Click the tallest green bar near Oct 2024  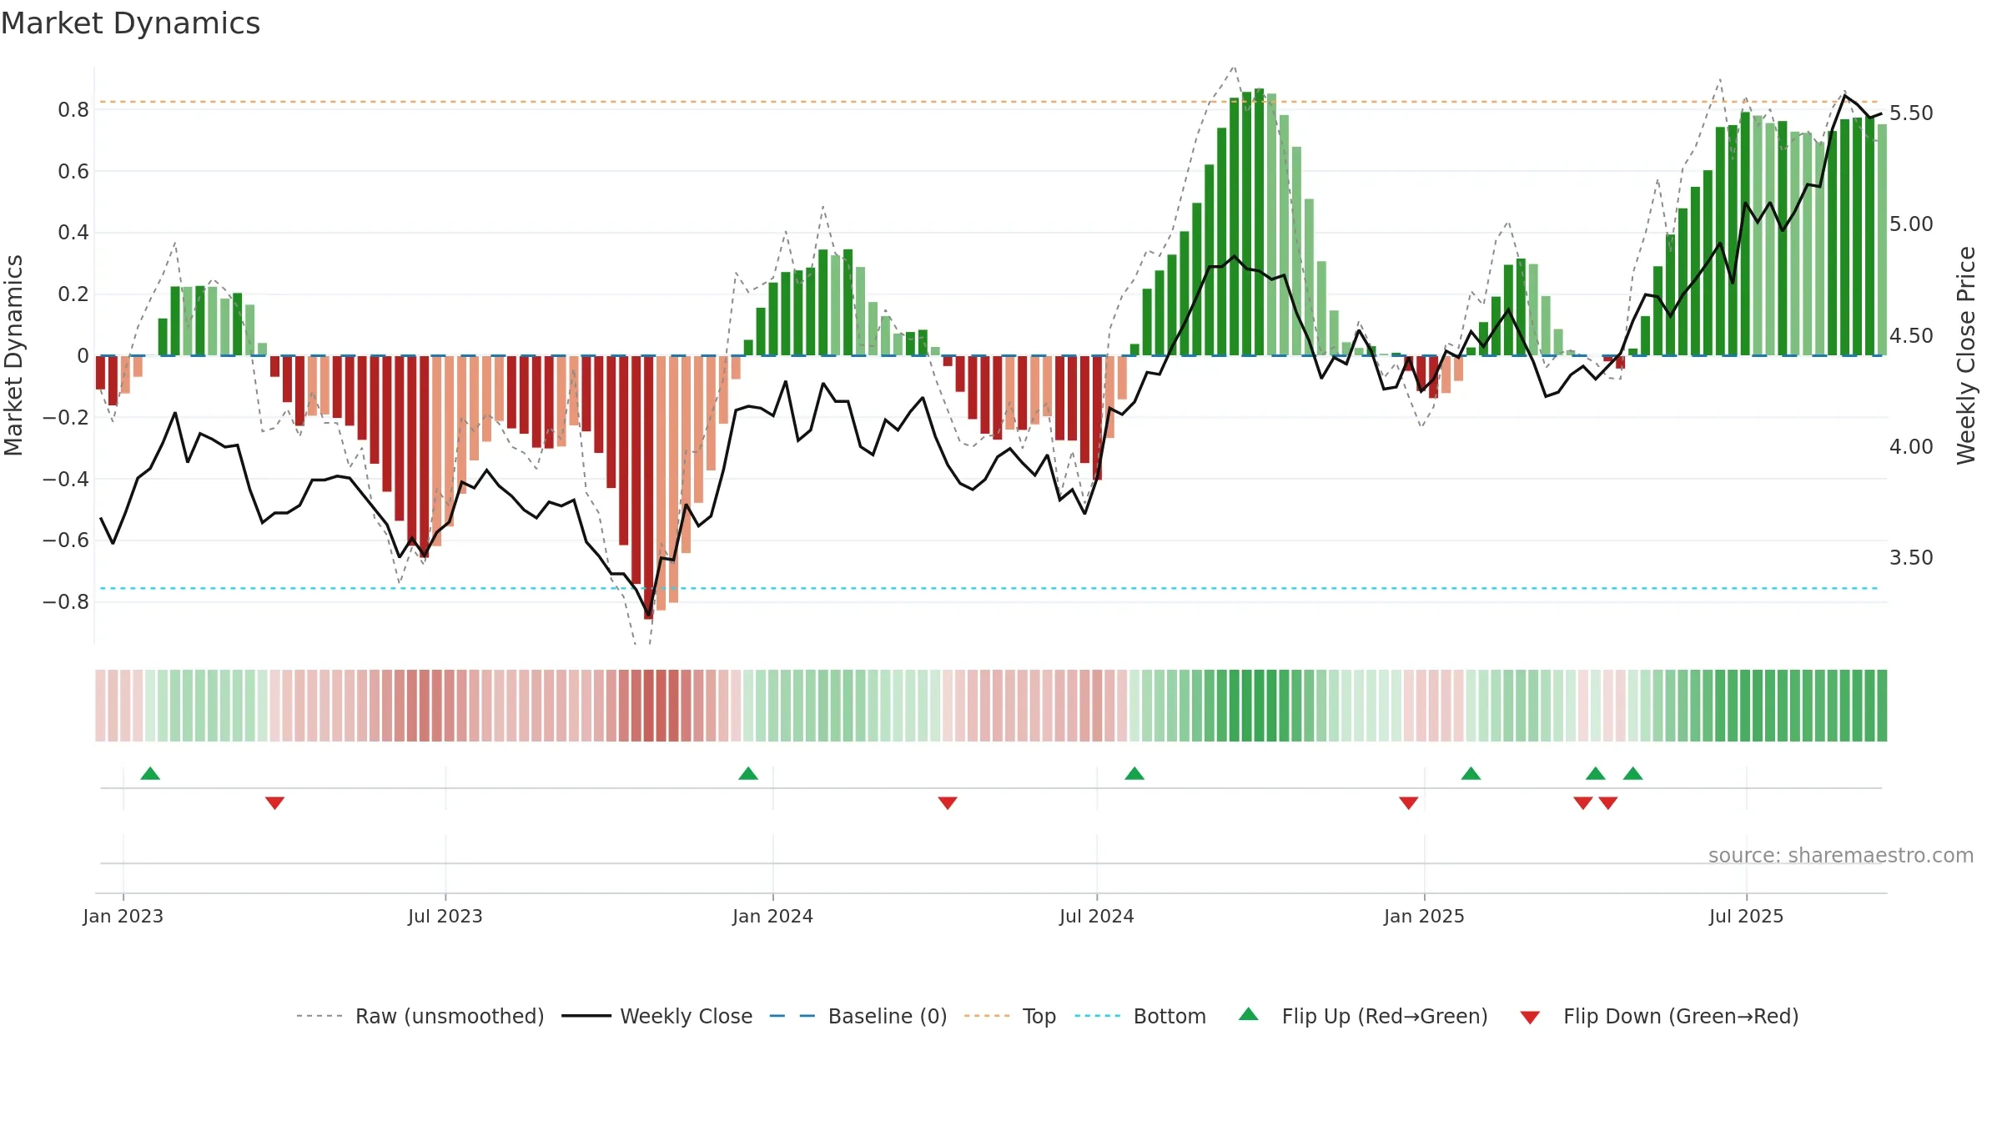[x=1260, y=222]
